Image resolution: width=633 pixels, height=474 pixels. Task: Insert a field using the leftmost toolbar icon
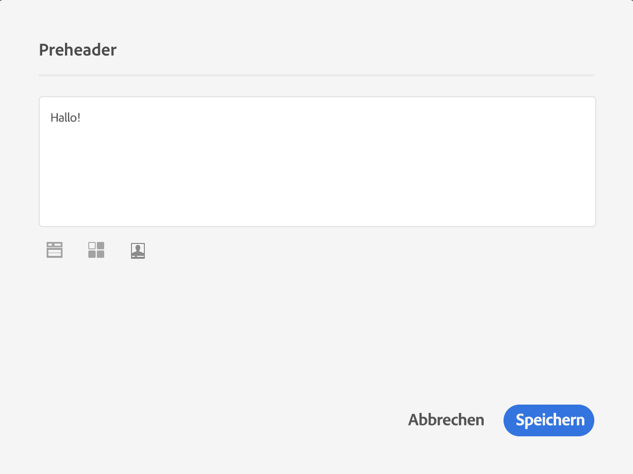click(55, 250)
